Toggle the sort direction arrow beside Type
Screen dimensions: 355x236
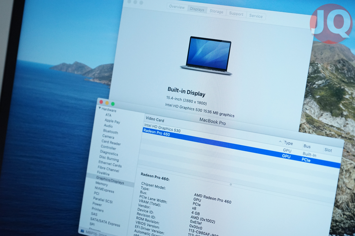[280, 142]
